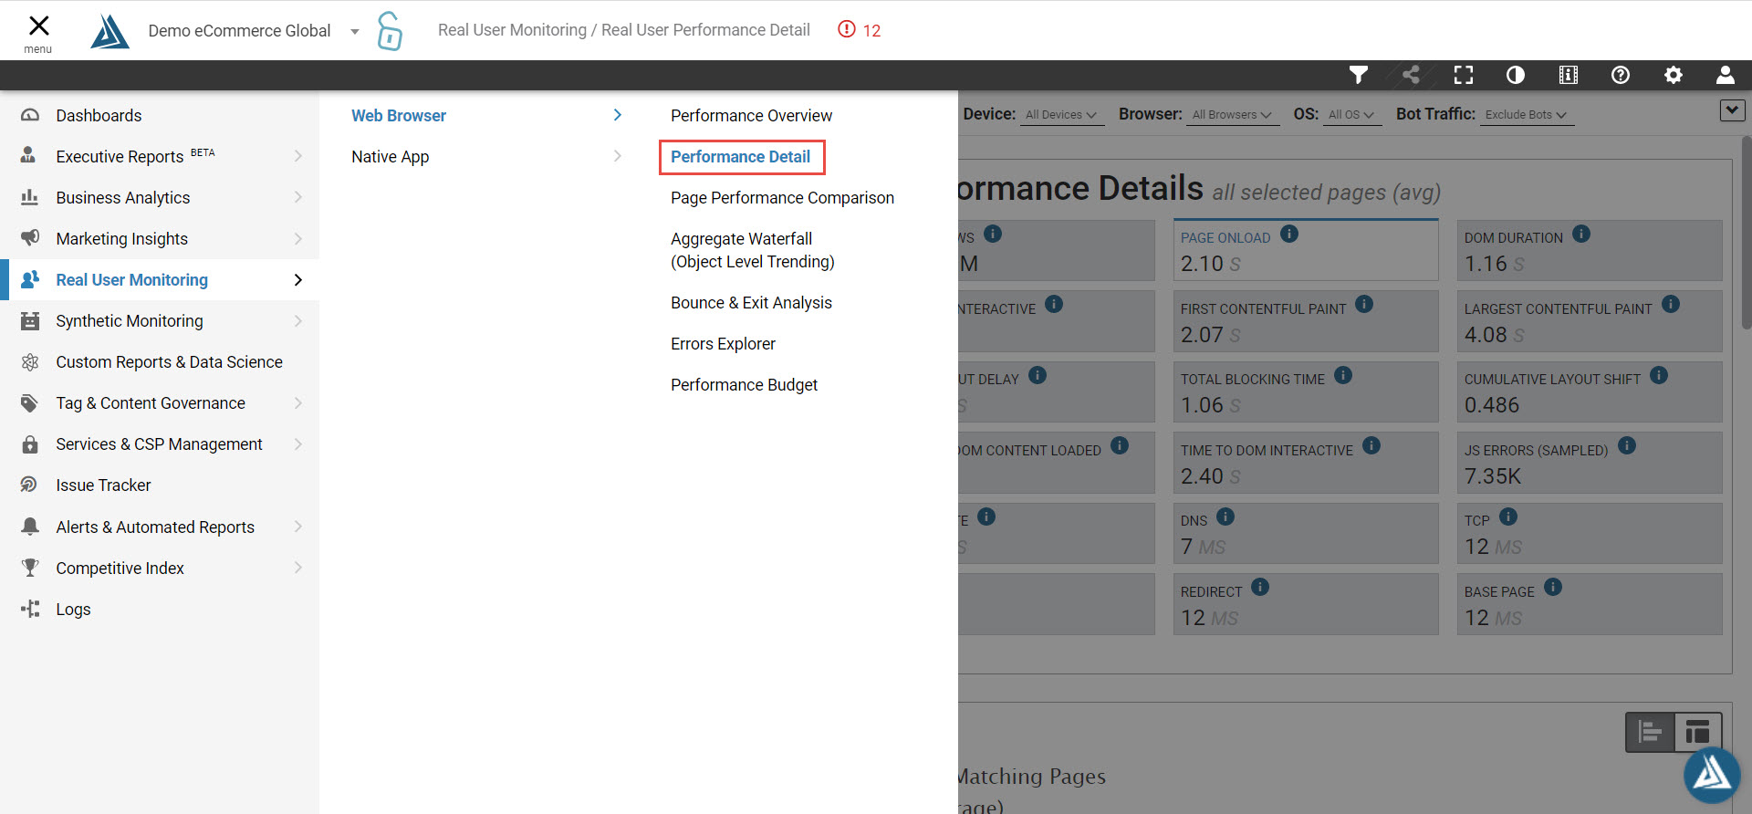Expand Tag & Content Governance chevron
Screen dimensions: 1752x814
click(298, 403)
